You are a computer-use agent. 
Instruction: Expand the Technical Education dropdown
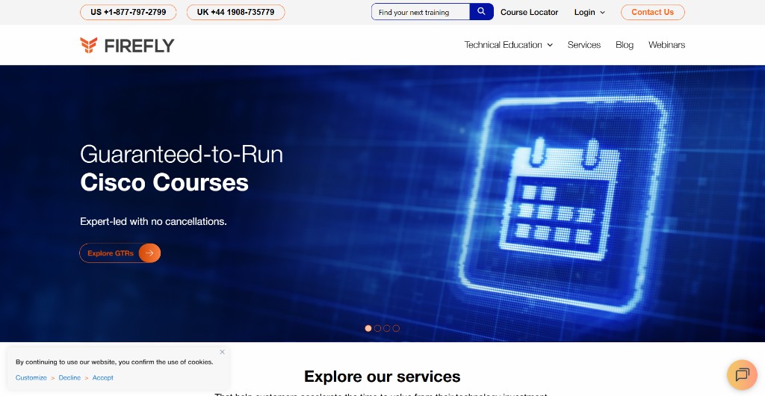pos(508,45)
